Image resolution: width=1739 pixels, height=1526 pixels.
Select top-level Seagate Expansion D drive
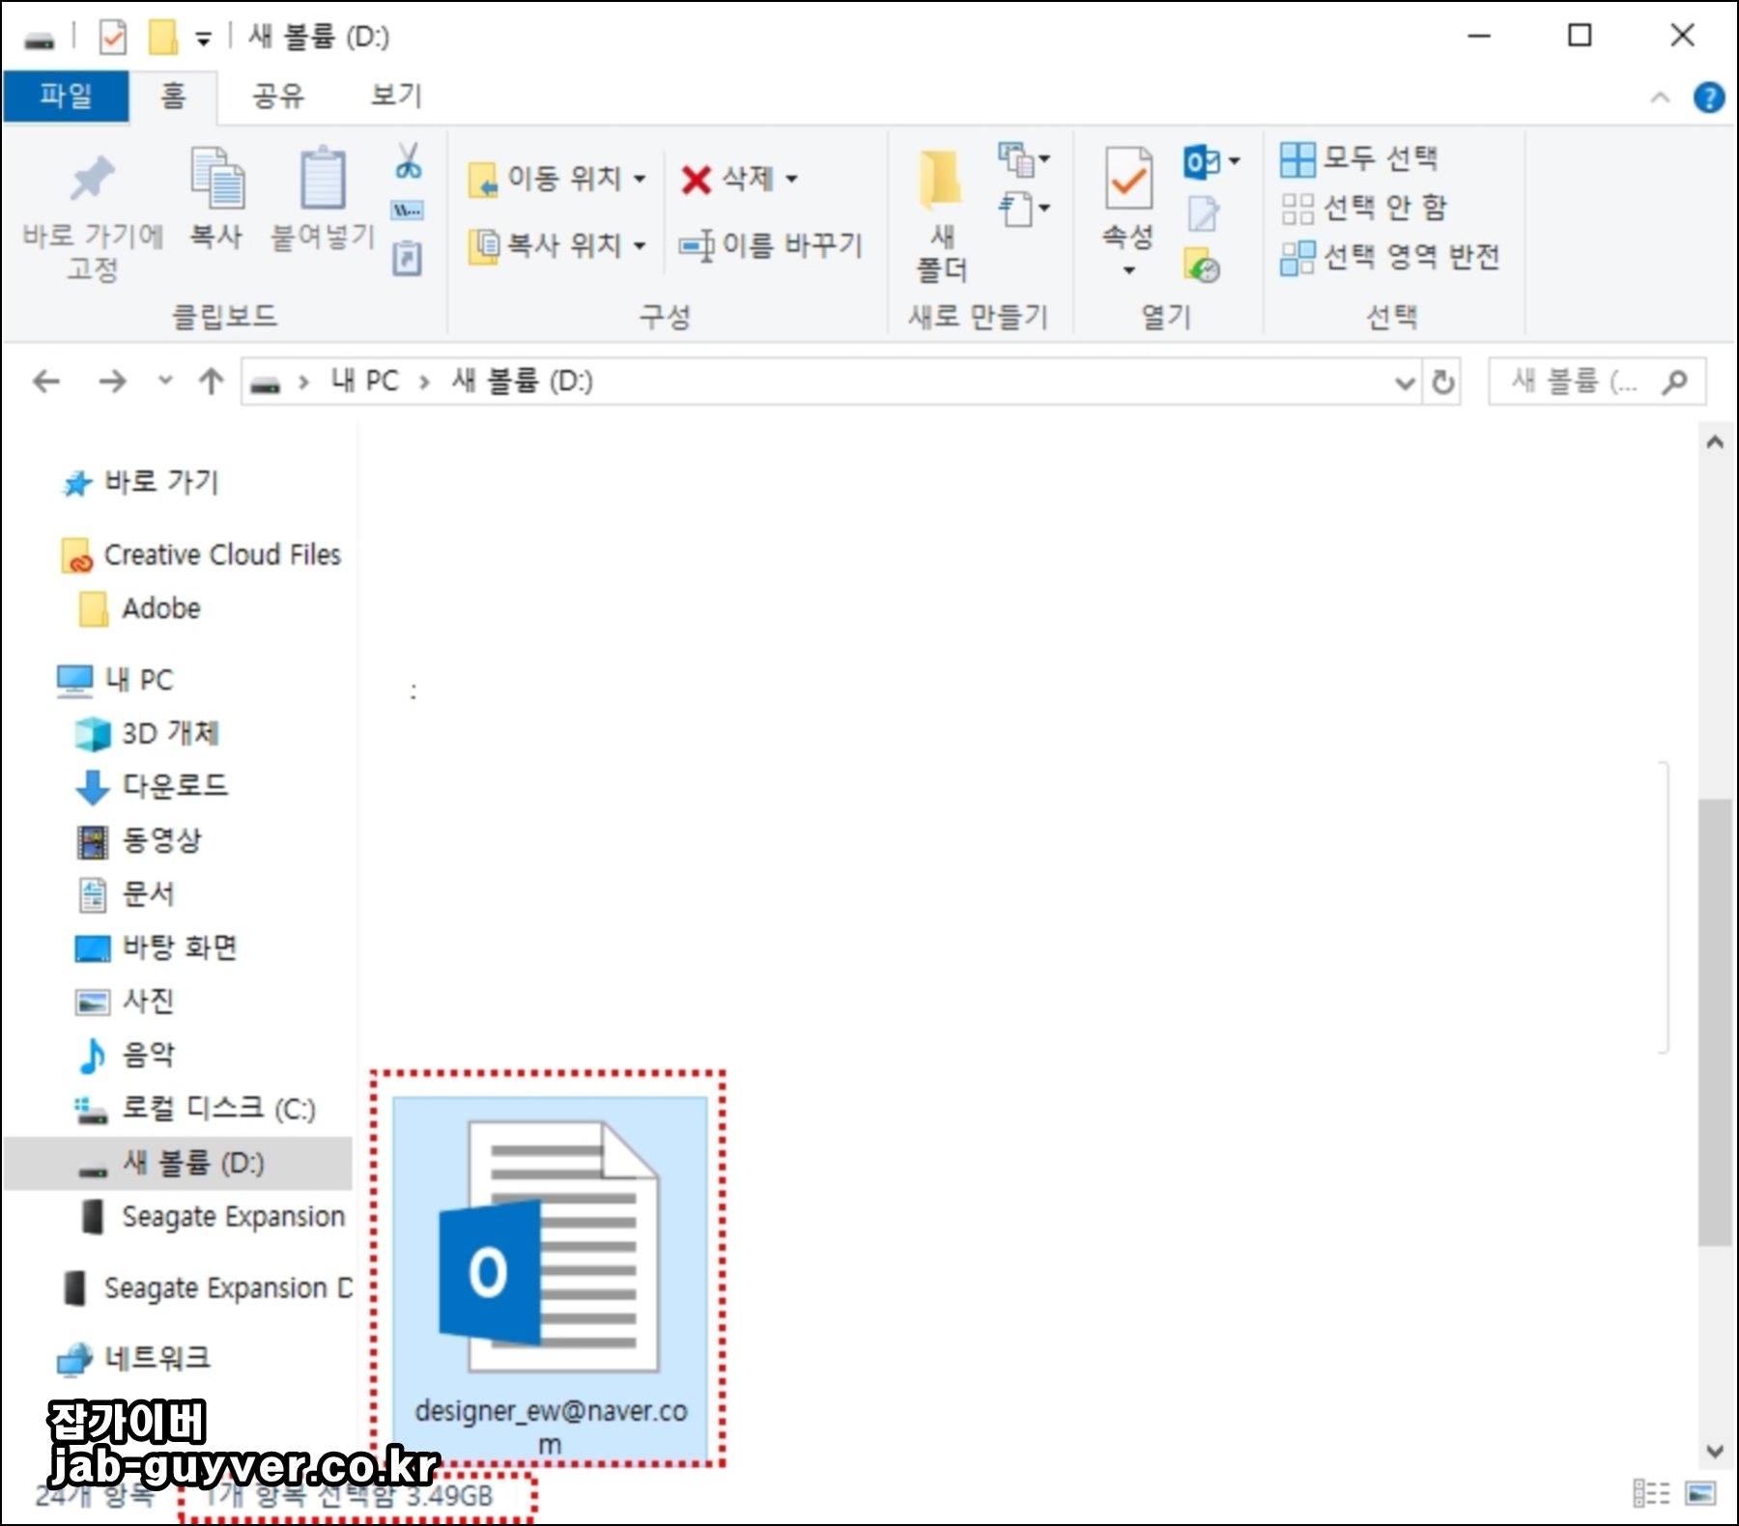click(x=207, y=1288)
